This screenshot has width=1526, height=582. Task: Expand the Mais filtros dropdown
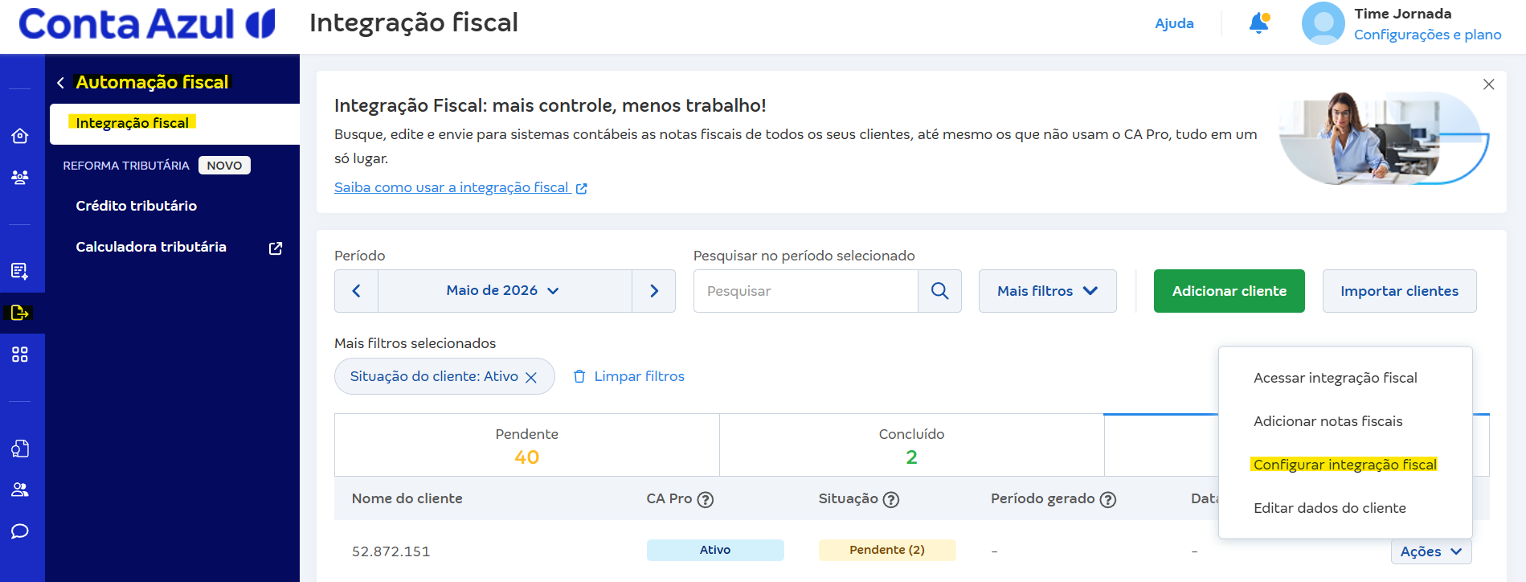tap(1047, 291)
